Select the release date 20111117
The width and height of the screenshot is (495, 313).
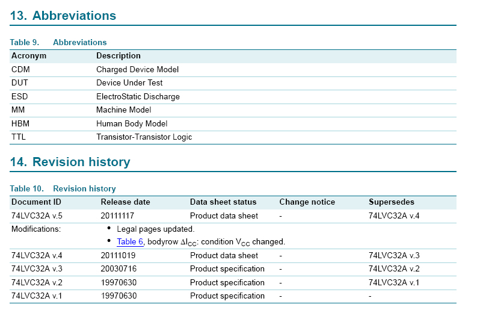tap(119, 215)
